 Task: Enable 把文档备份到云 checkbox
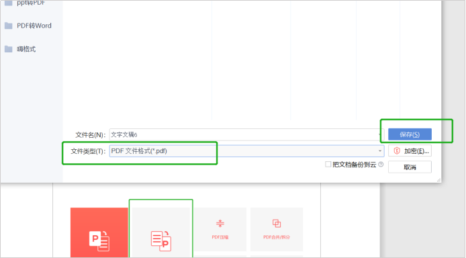(328, 165)
